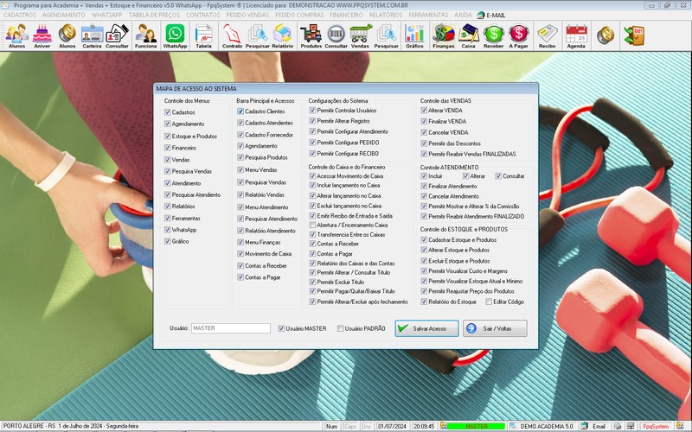Open the Produtos forklift icon
This screenshot has width=692, height=432.
tap(311, 35)
